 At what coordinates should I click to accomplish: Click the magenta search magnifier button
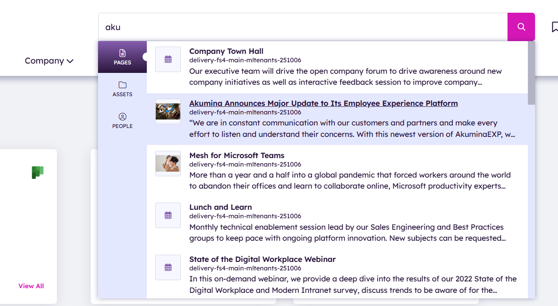521,27
